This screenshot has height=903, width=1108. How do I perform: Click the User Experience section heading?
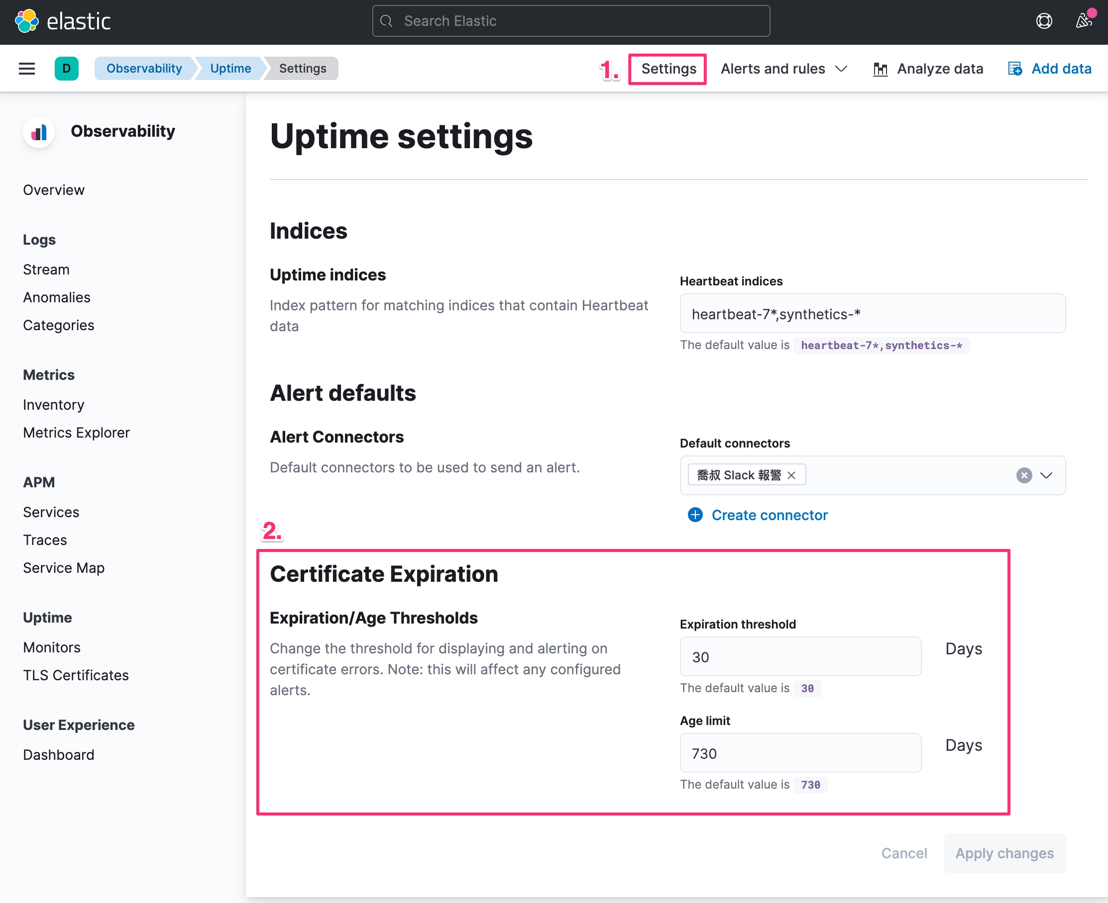pos(79,724)
